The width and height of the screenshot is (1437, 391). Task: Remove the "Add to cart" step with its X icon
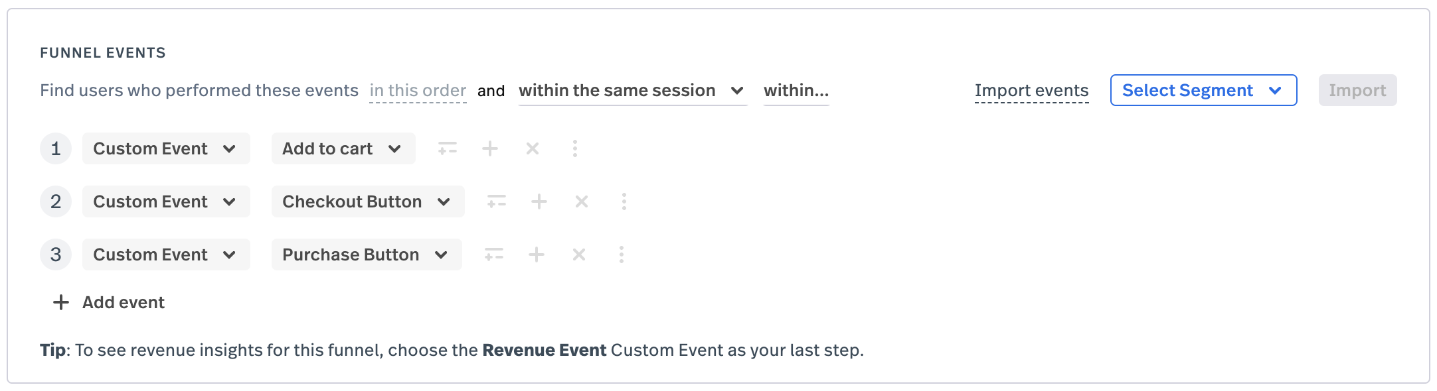pos(531,148)
